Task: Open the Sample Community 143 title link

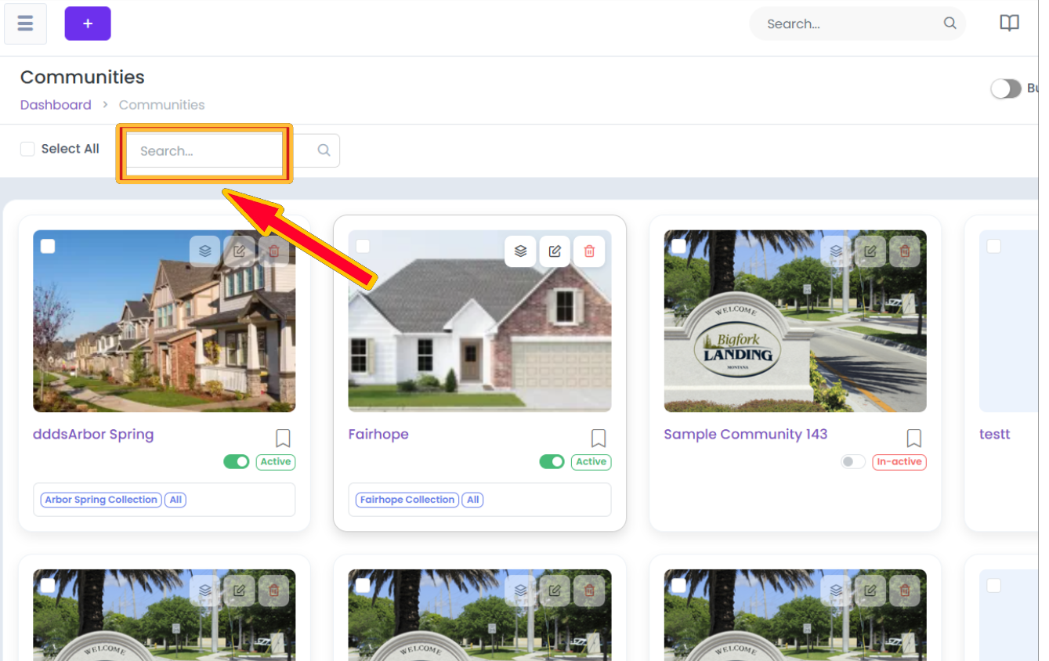Action: coord(746,435)
